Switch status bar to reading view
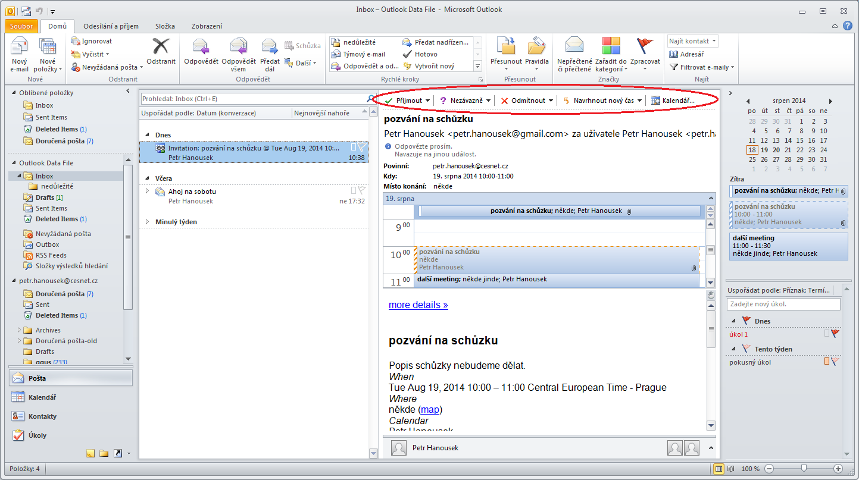Screen dimensions: 859x480 pyautogui.click(x=732, y=469)
